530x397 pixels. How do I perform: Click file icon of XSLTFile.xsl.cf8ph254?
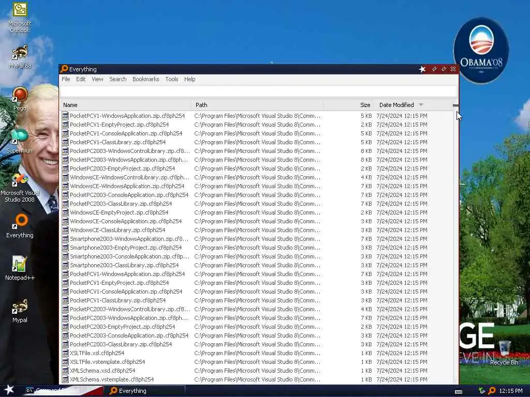pos(65,353)
